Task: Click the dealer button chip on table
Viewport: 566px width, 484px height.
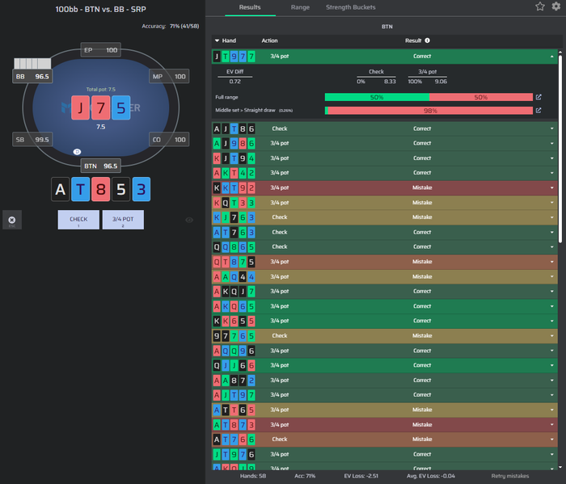Action: tap(77, 152)
